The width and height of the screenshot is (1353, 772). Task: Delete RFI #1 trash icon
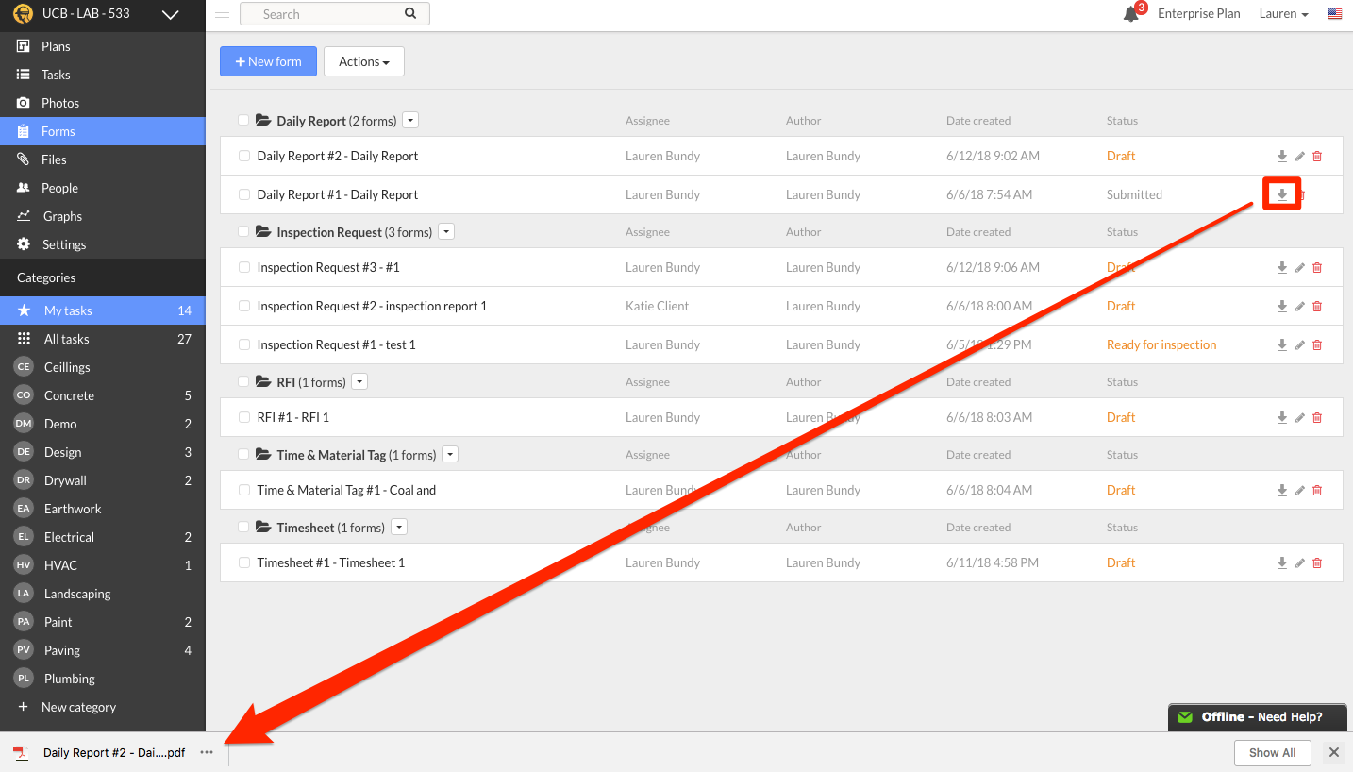click(1317, 418)
